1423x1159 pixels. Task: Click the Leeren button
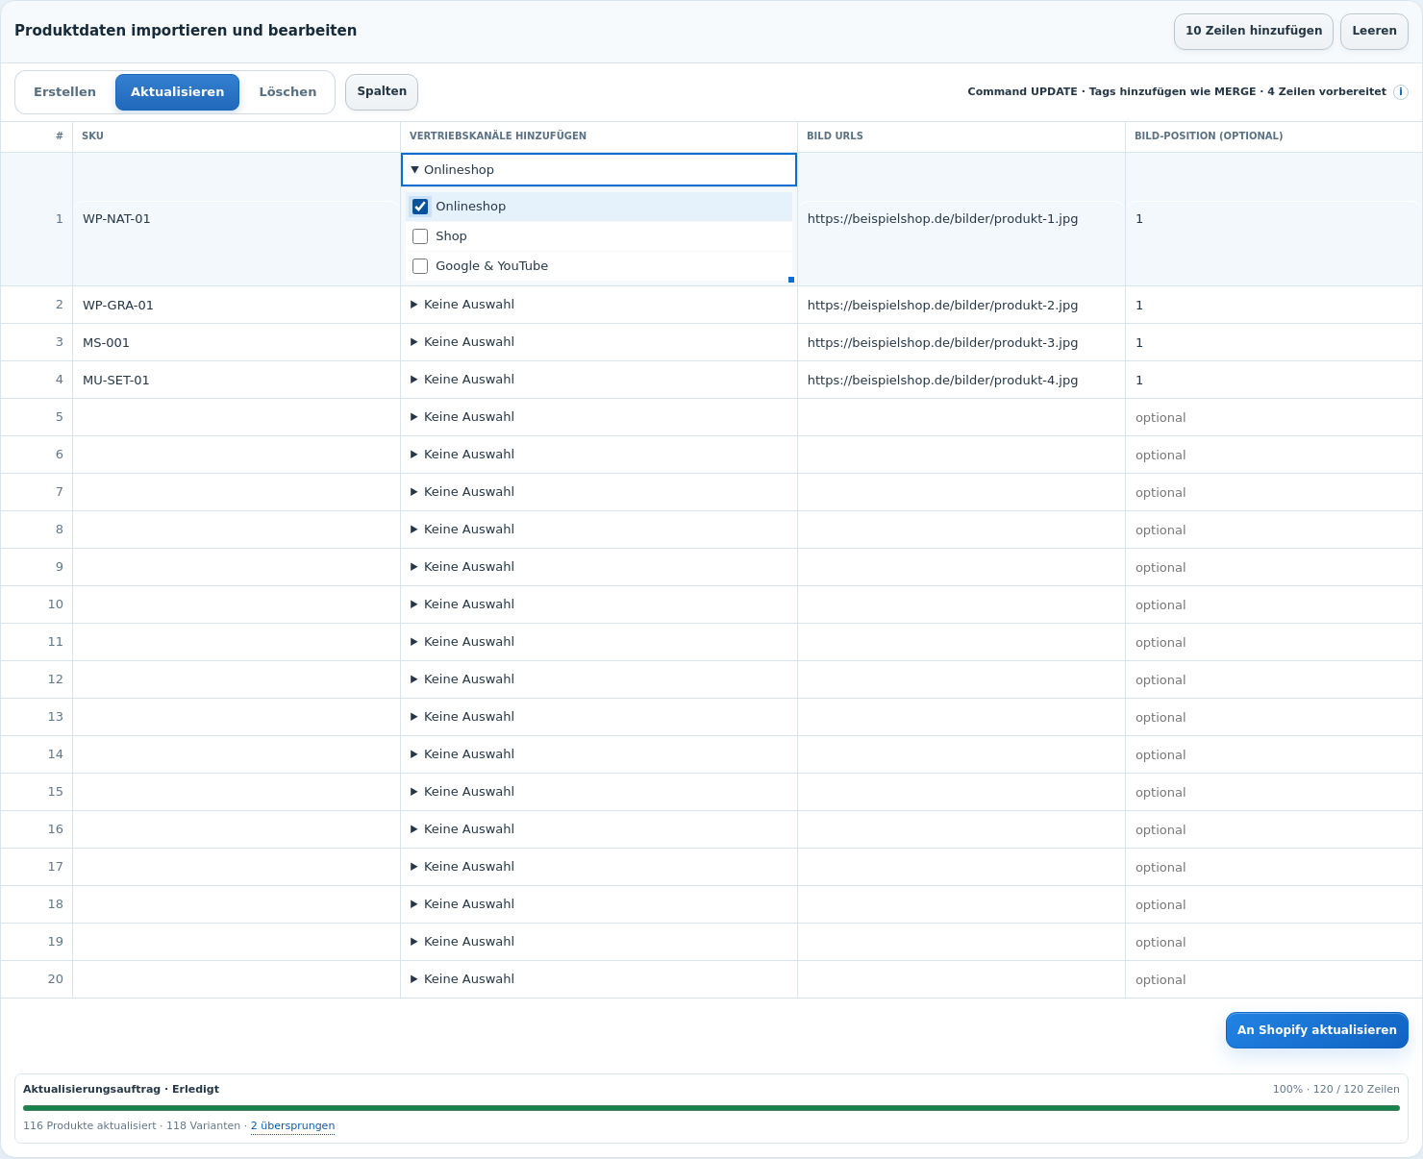tap(1374, 31)
